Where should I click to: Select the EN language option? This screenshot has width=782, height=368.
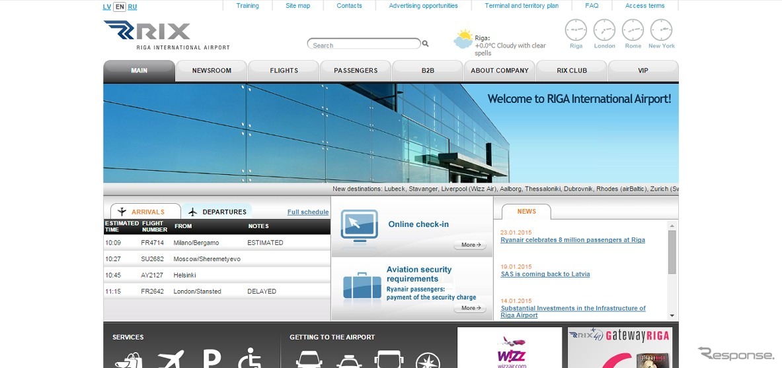(119, 7)
